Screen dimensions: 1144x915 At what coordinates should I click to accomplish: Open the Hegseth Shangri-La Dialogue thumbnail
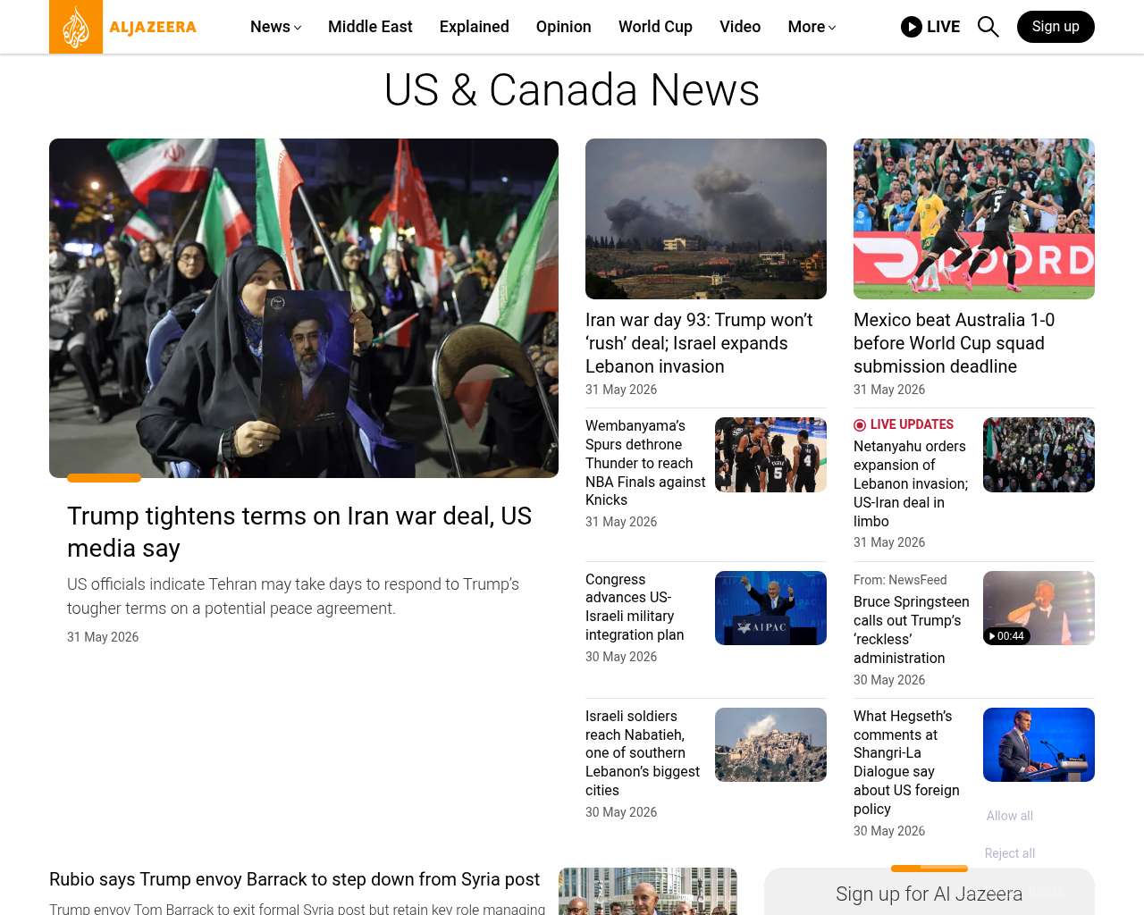coord(1039,744)
